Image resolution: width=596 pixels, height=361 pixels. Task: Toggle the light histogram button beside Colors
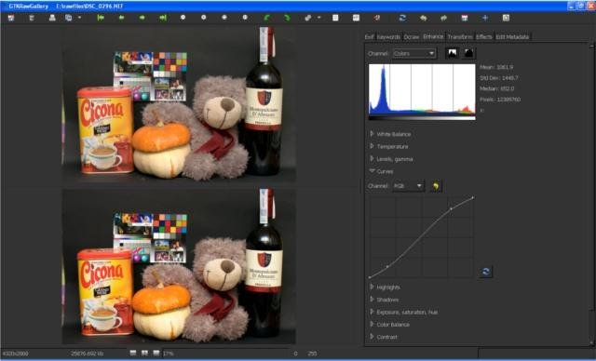pos(453,53)
